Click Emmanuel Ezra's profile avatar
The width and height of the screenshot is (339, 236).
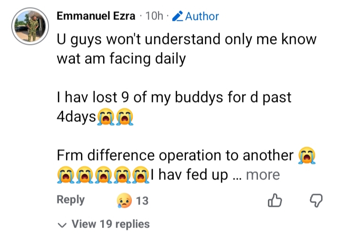(x=28, y=26)
